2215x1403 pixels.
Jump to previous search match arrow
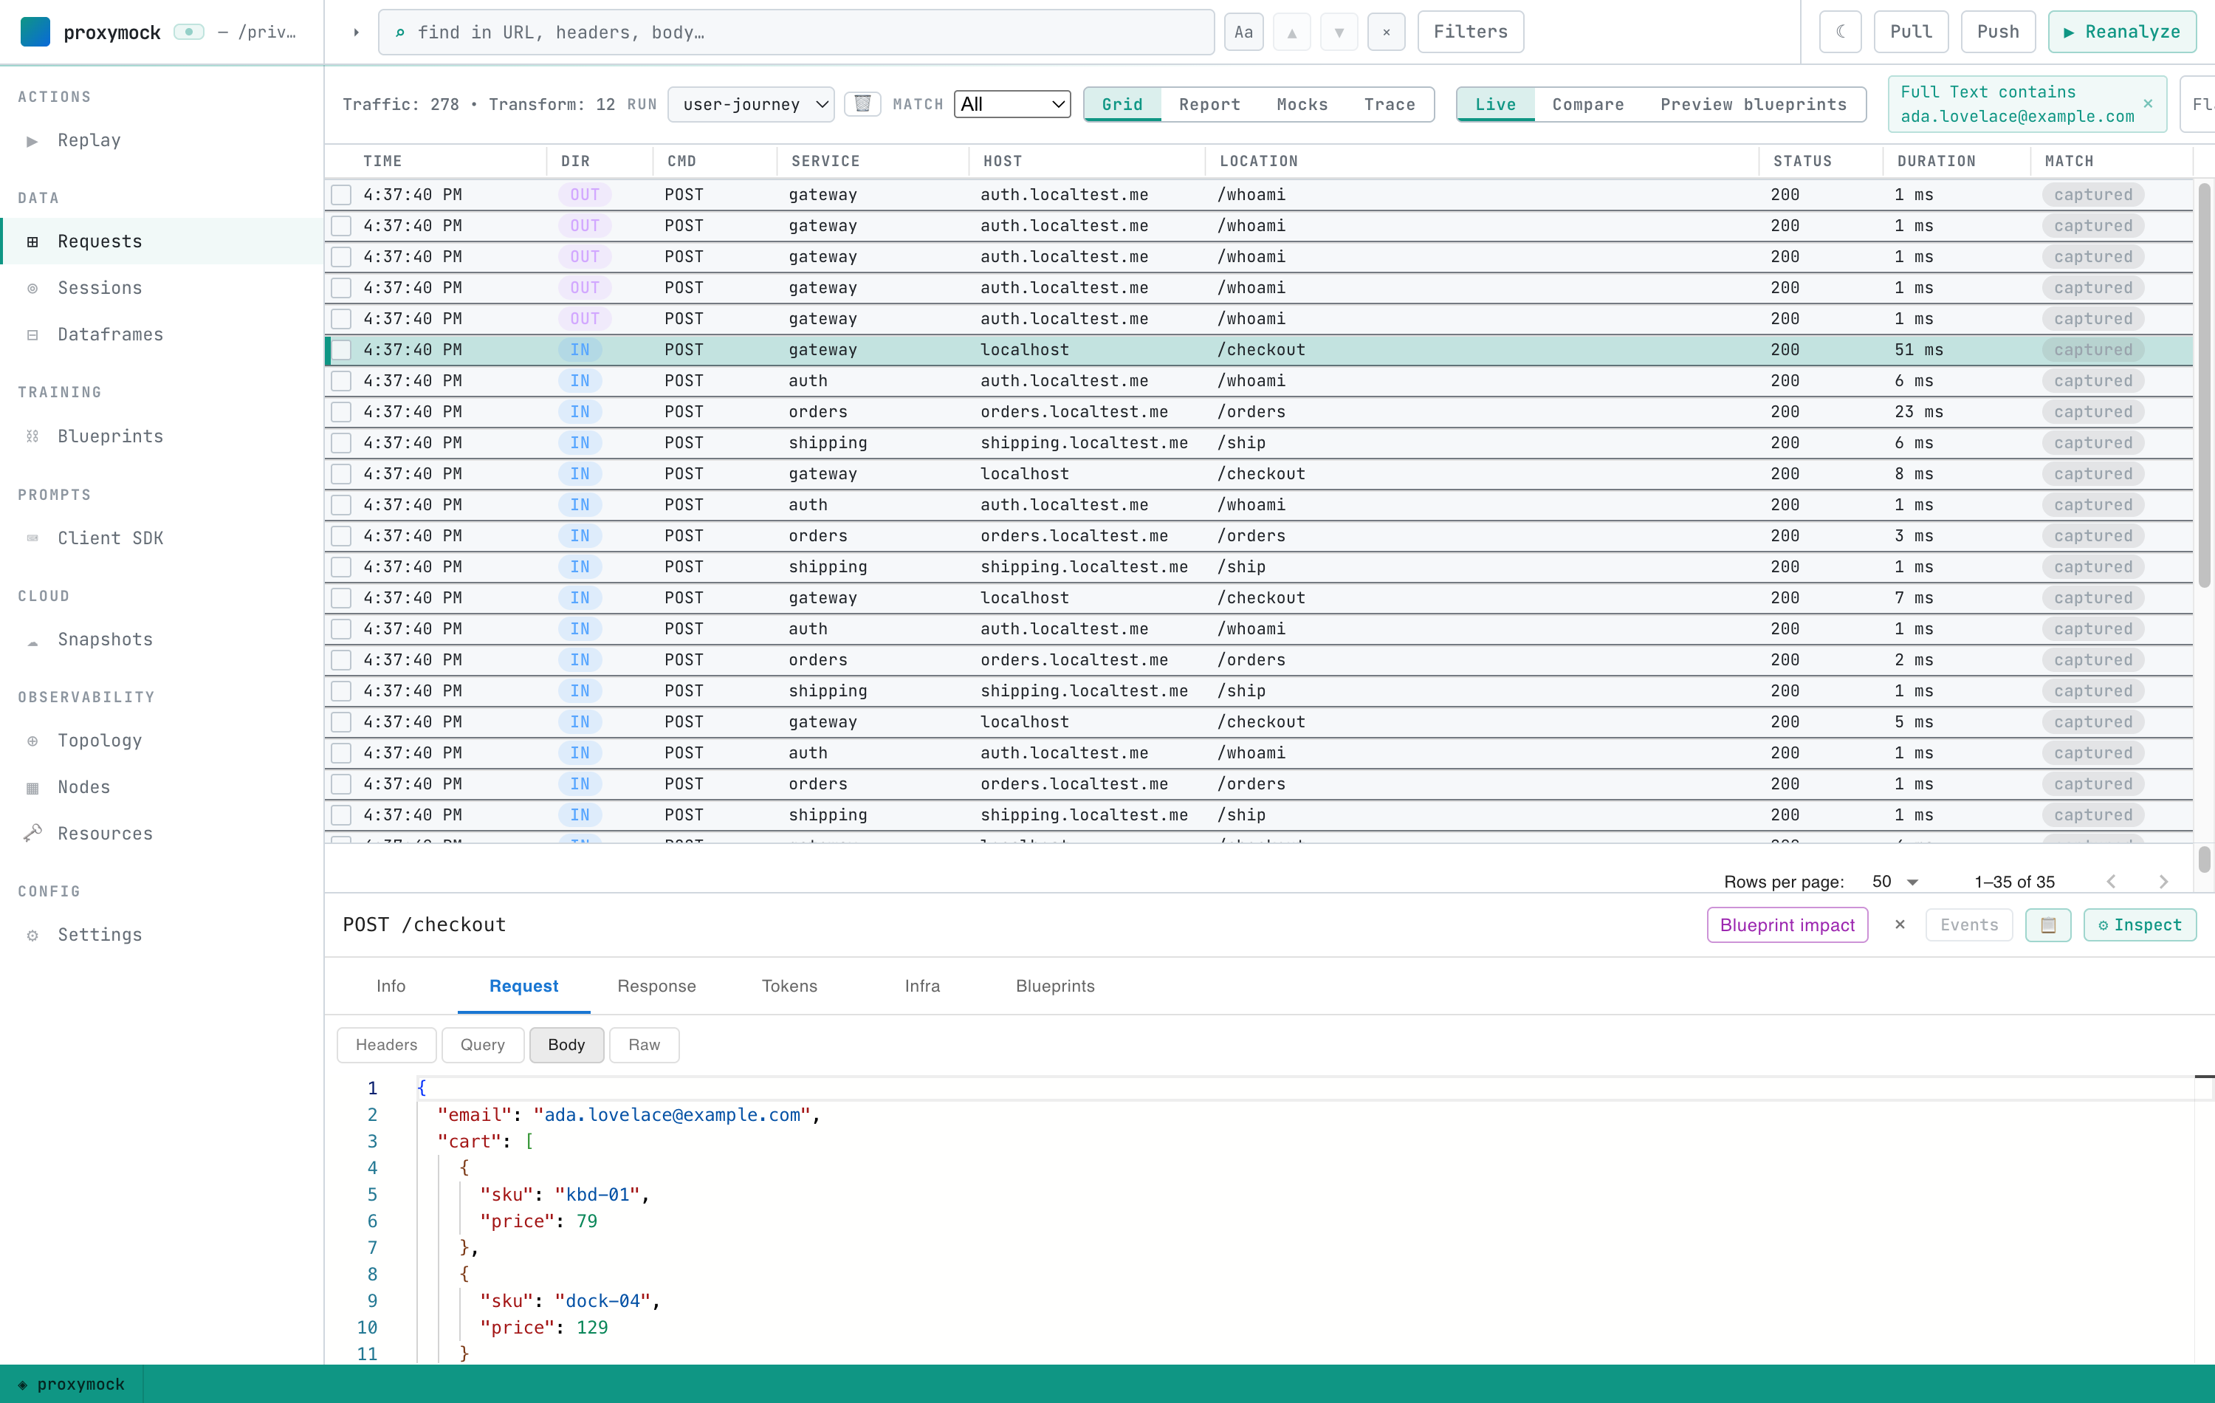pyautogui.click(x=1291, y=32)
